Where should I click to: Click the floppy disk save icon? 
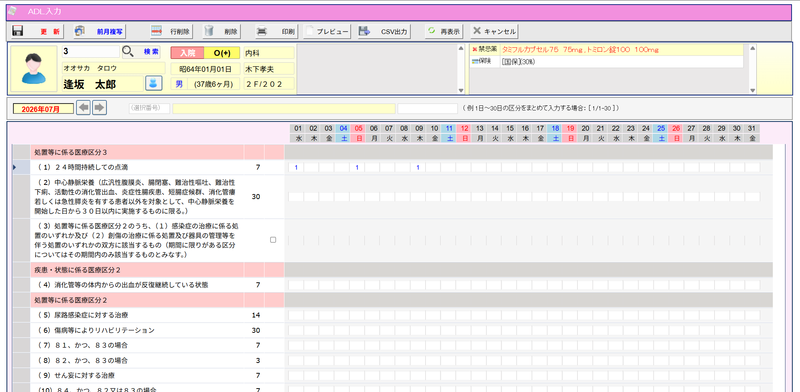pyautogui.click(x=18, y=31)
